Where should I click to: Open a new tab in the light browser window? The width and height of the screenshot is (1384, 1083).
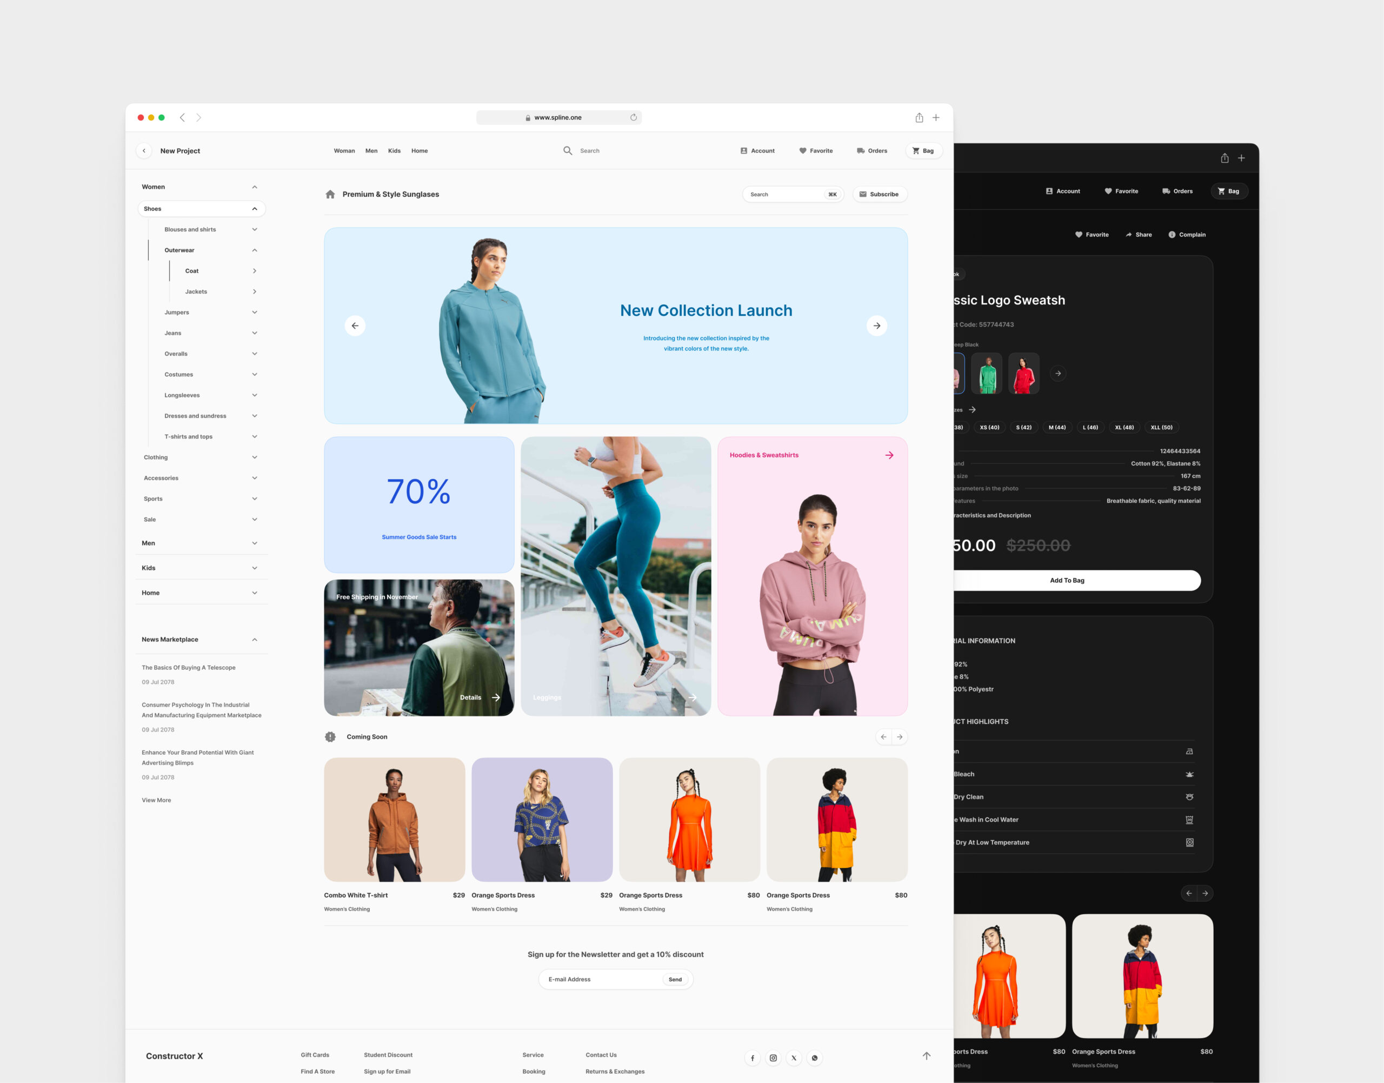coord(936,117)
